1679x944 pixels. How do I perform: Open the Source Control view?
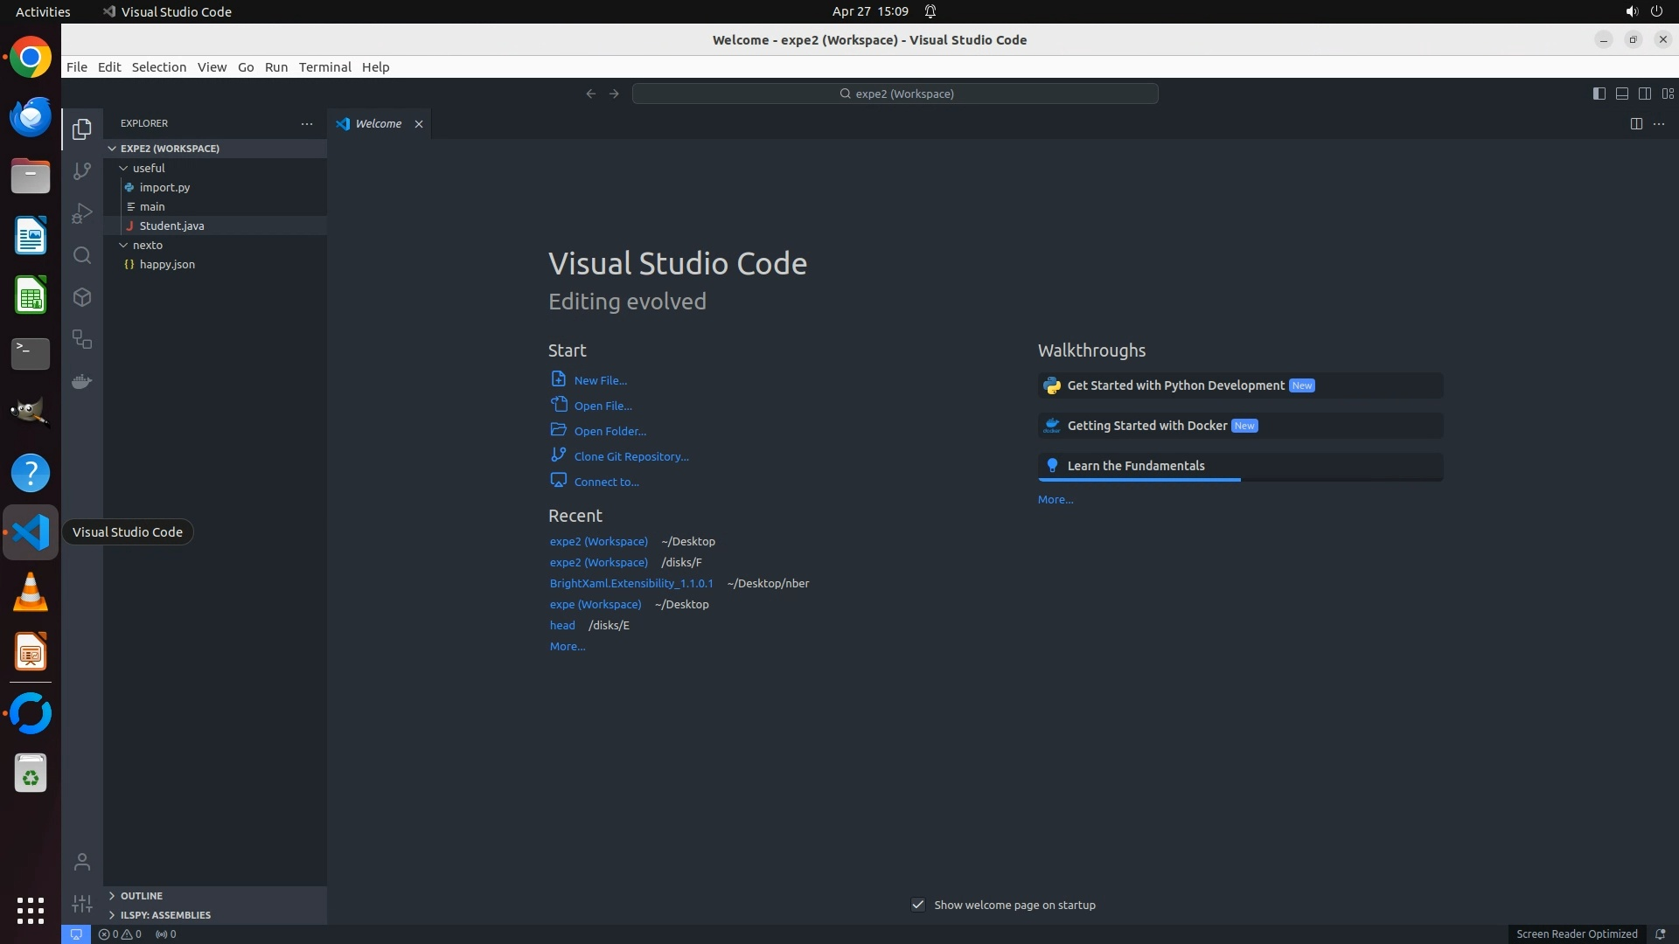82,171
